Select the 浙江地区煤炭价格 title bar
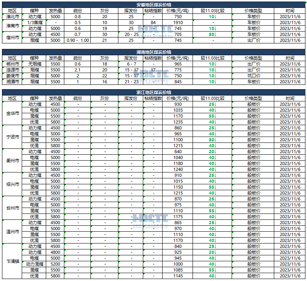 (153, 92)
